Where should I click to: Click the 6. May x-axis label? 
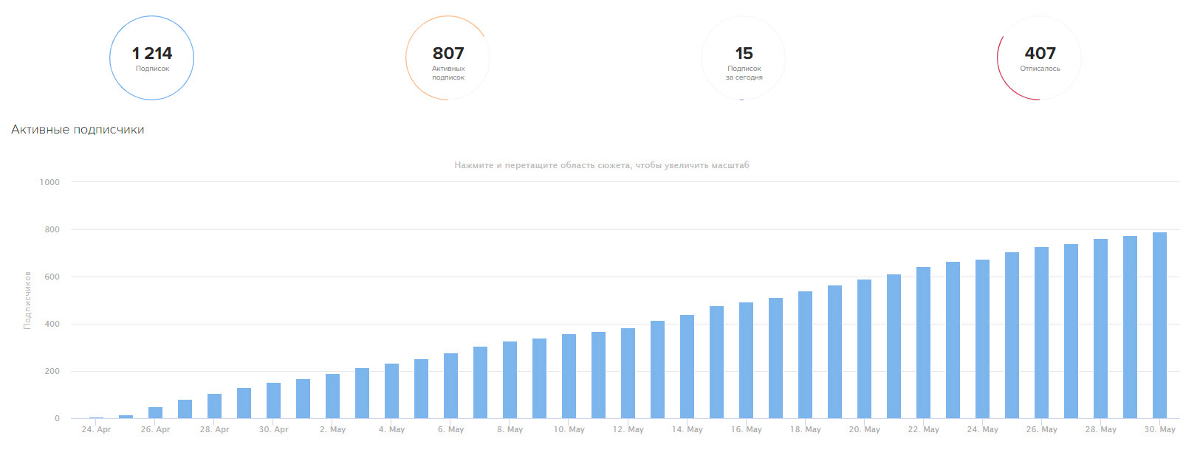point(450,429)
